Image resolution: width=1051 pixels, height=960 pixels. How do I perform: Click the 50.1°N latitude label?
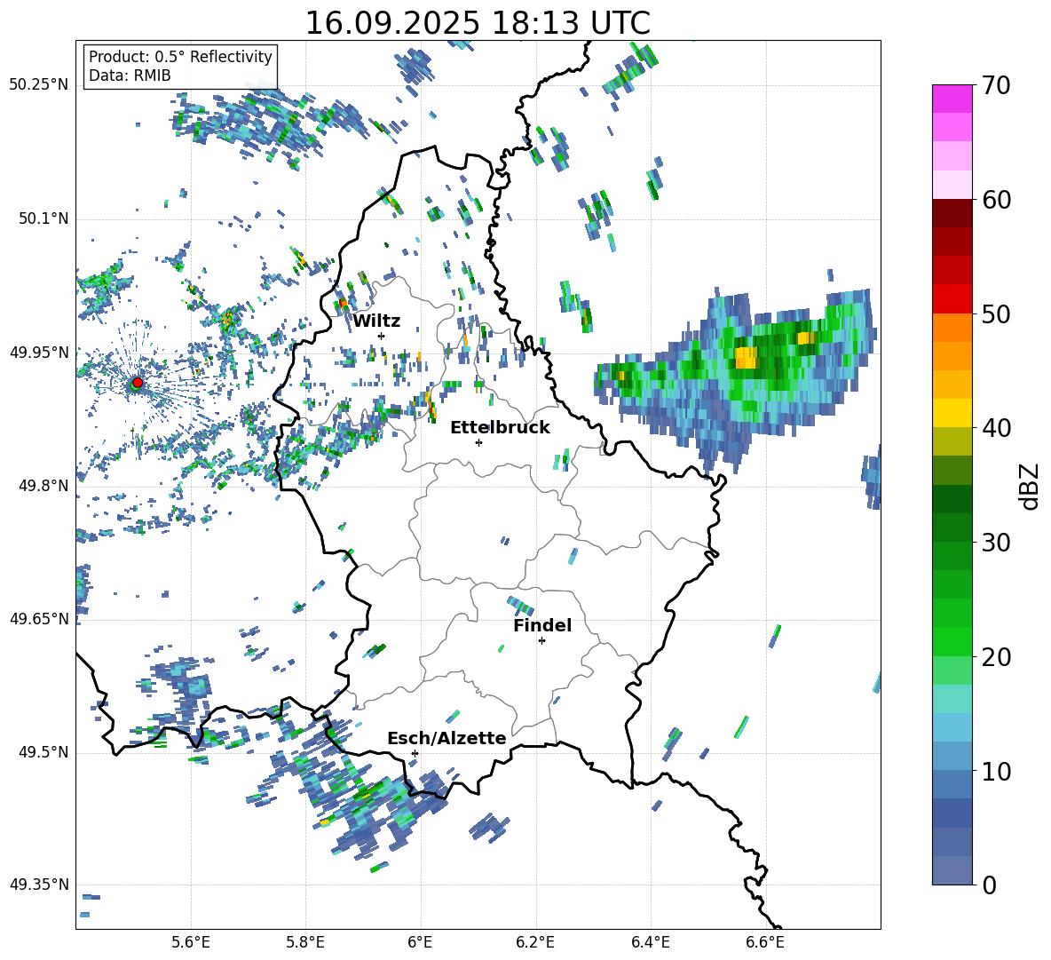pos(43,218)
